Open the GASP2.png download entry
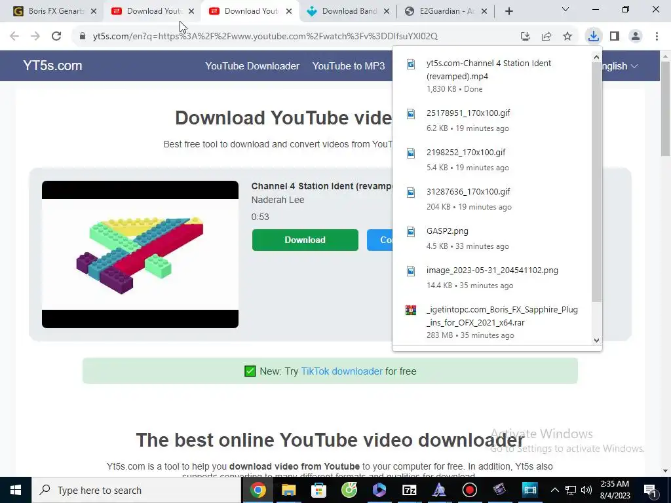This screenshot has width=671, height=503. pyautogui.click(x=492, y=238)
